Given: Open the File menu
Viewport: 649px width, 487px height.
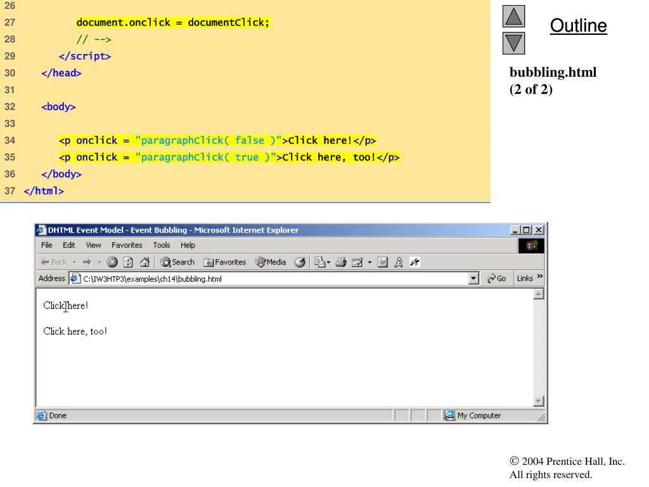Looking at the screenshot, I should click(47, 245).
